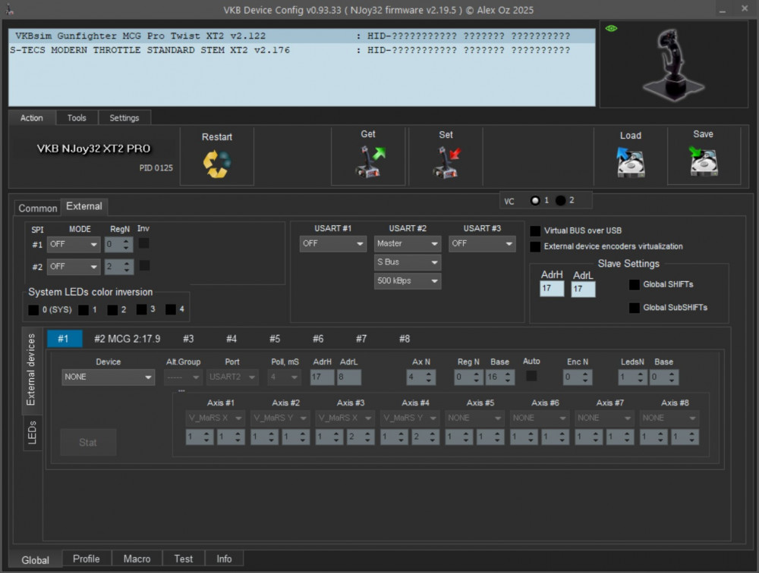Open the Profile bottom tab
The width and height of the screenshot is (759, 573).
coord(87,559)
